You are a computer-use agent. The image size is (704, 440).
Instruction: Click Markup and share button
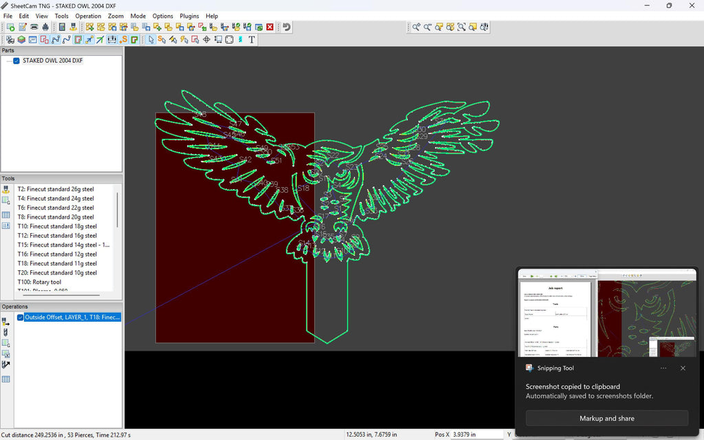(x=607, y=418)
